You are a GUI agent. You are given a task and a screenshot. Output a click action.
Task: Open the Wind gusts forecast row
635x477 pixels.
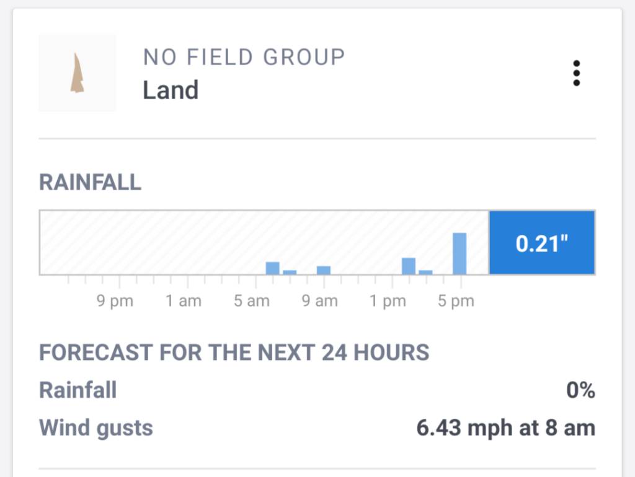coord(317,427)
